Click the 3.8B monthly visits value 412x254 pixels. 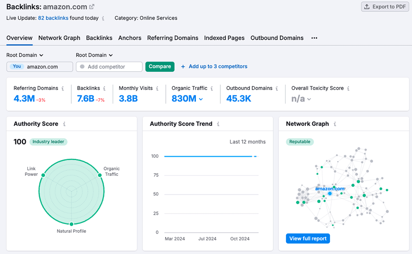tap(128, 99)
